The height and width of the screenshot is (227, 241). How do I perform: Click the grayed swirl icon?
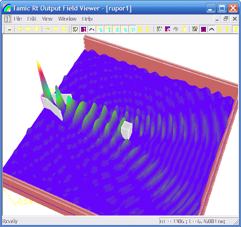coord(176,29)
